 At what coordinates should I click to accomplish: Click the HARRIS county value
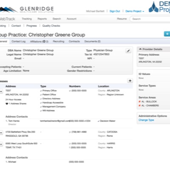(111, 144)
